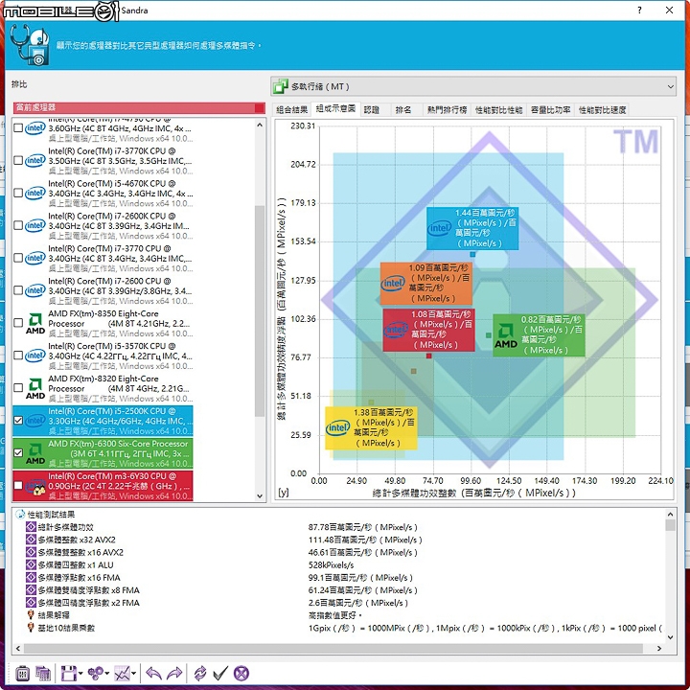Check the i7-2600 CPU checkbox
This screenshot has width=690, height=690.
click(18, 290)
